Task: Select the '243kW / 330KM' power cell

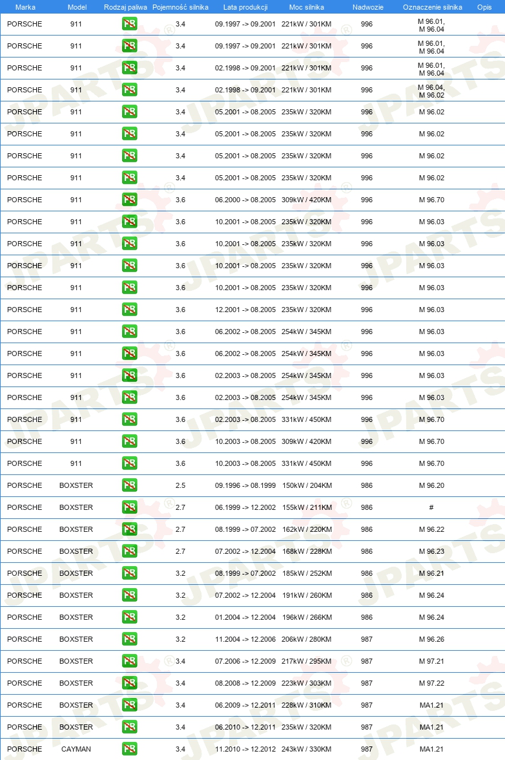Action: click(x=307, y=749)
